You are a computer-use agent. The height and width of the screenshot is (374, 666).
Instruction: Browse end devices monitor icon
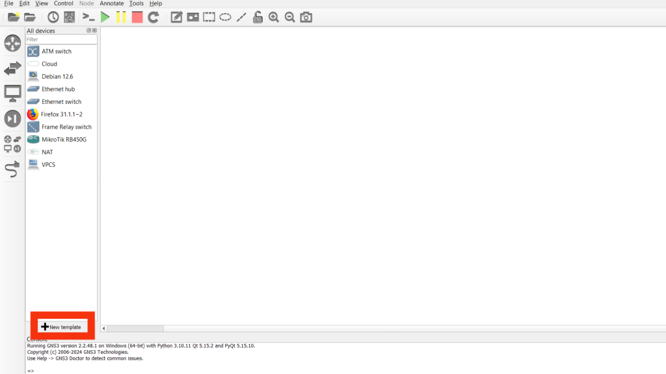[12, 93]
